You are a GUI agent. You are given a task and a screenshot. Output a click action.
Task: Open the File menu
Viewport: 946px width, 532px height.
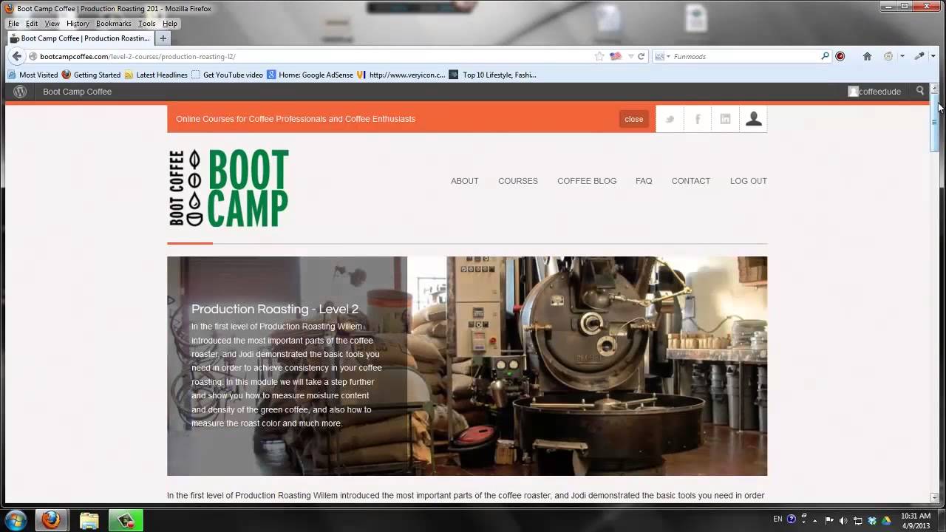pyautogui.click(x=13, y=24)
